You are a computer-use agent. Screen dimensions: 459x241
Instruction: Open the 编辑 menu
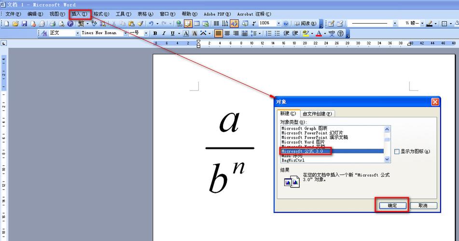(35, 14)
